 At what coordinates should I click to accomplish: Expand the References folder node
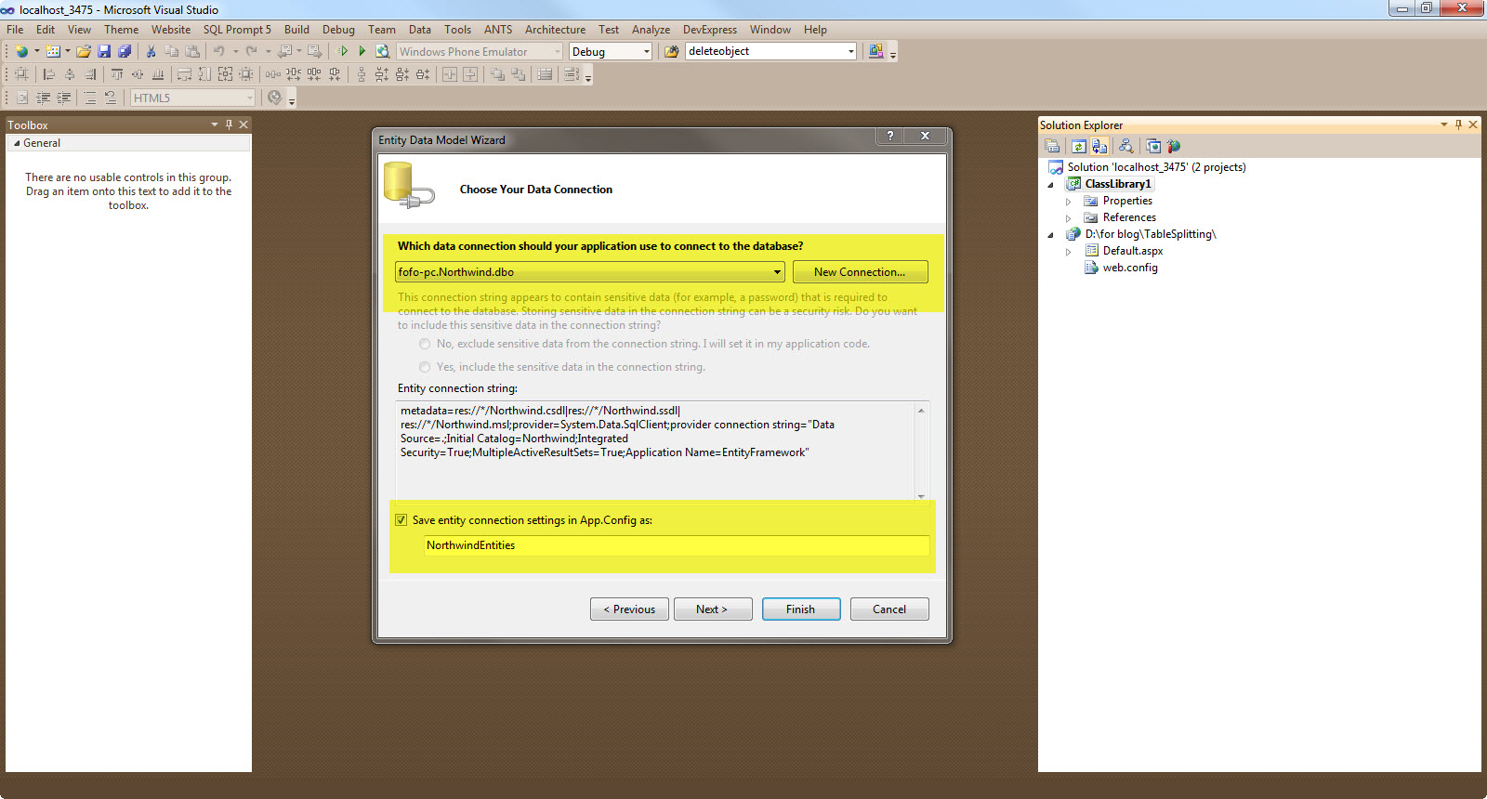(1069, 218)
